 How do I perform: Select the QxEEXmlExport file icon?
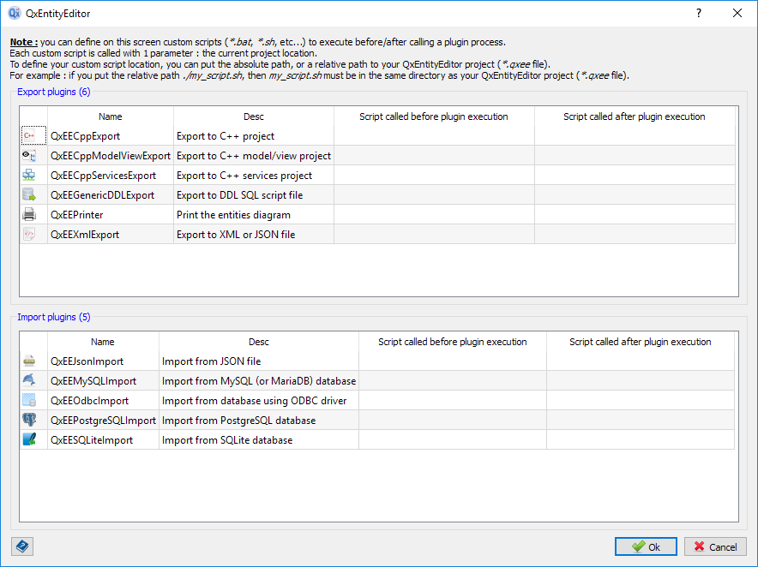click(29, 235)
